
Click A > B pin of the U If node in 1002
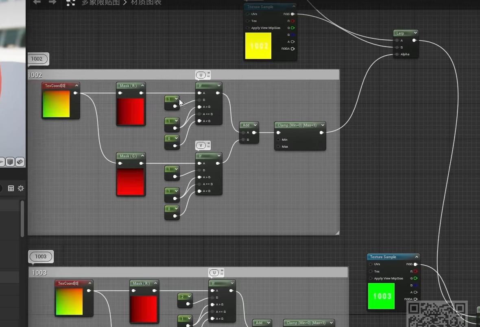click(200, 107)
